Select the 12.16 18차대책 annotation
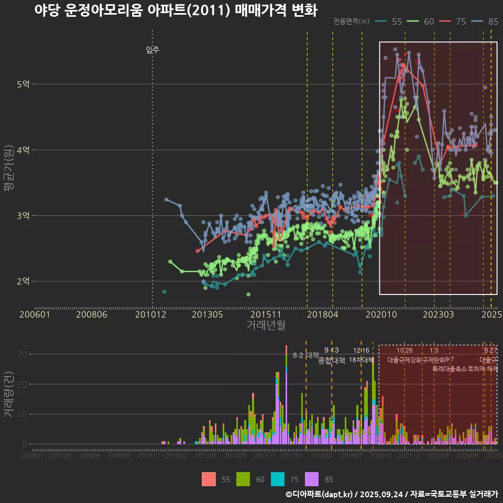Screen dimensions: 503x503 click(361, 355)
